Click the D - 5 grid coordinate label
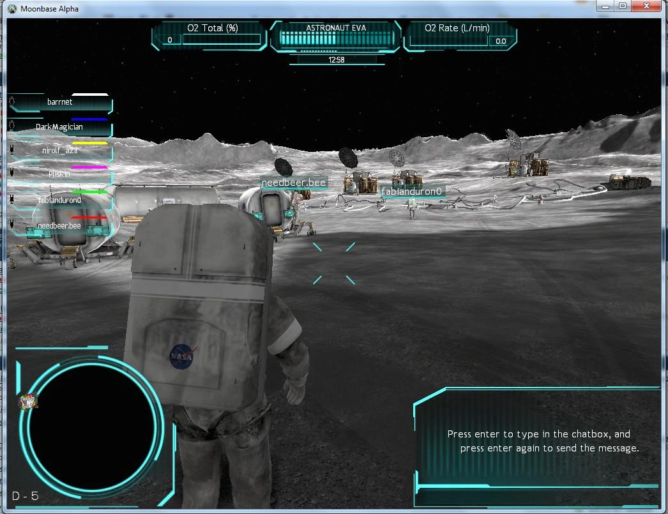This screenshot has width=668, height=514. pyautogui.click(x=25, y=495)
